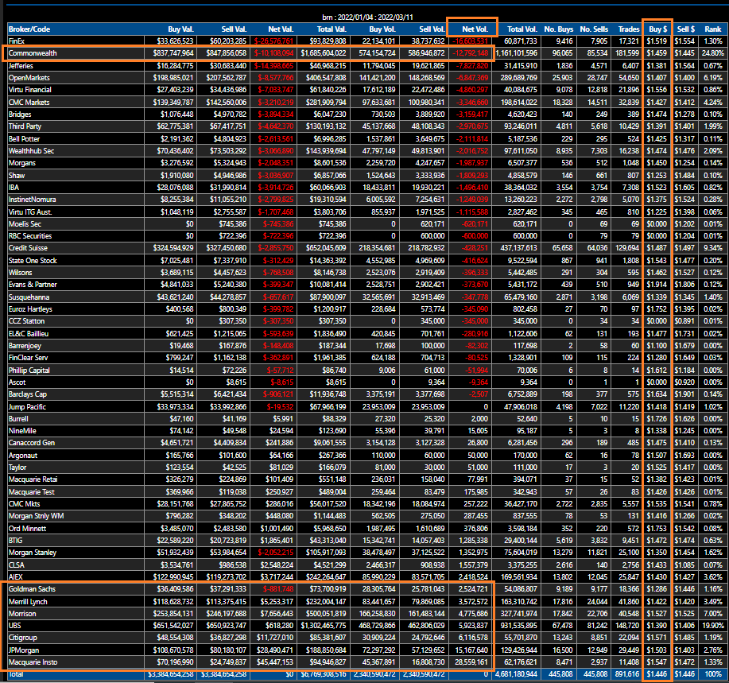
Task: Select the Macquarie Insto broker row
Action: pos(35,660)
